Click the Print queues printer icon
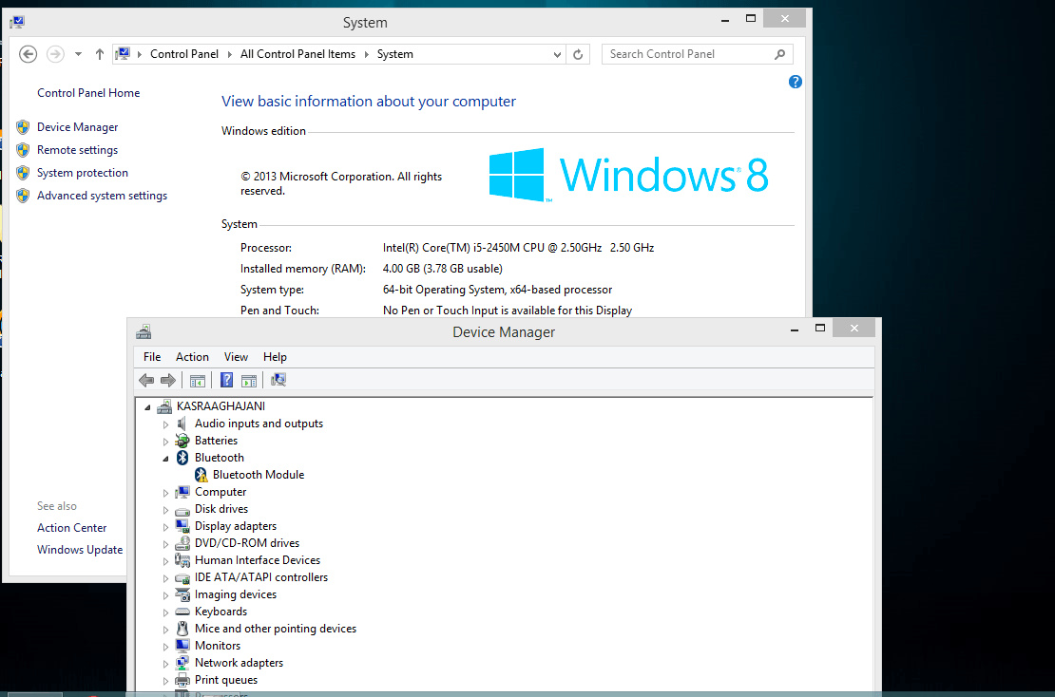The width and height of the screenshot is (1055, 697). pos(182,680)
